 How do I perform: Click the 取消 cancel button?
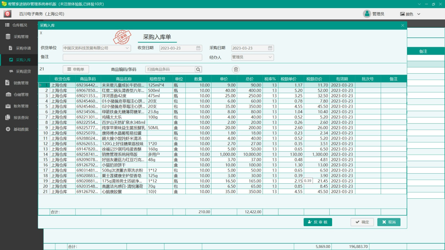[389, 222]
